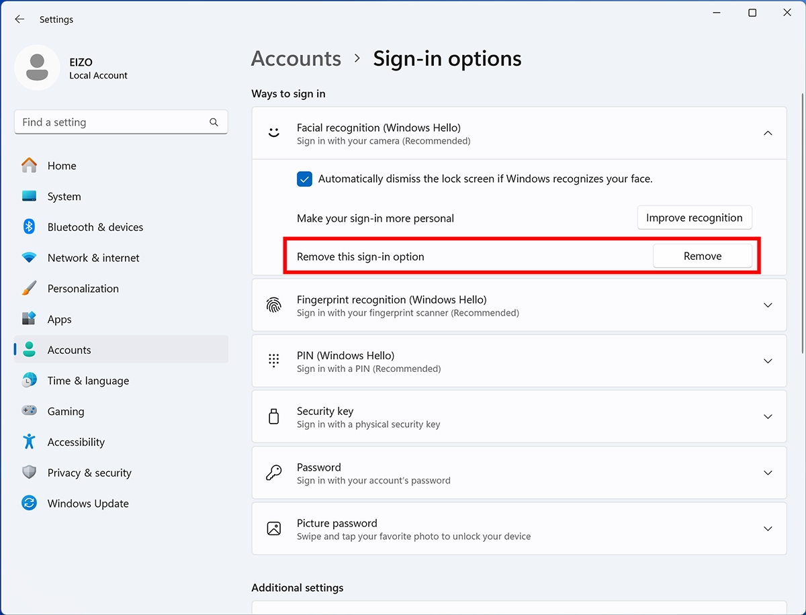Click the Security key row title

[325, 411]
